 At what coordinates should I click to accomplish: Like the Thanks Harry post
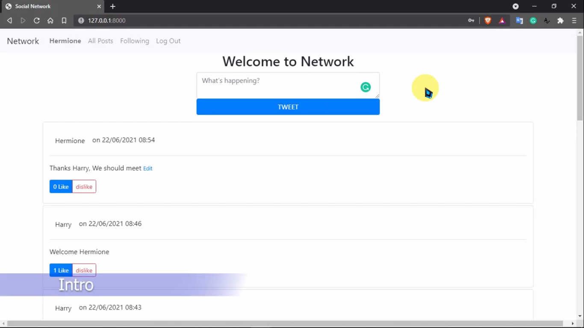coord(61,187)
